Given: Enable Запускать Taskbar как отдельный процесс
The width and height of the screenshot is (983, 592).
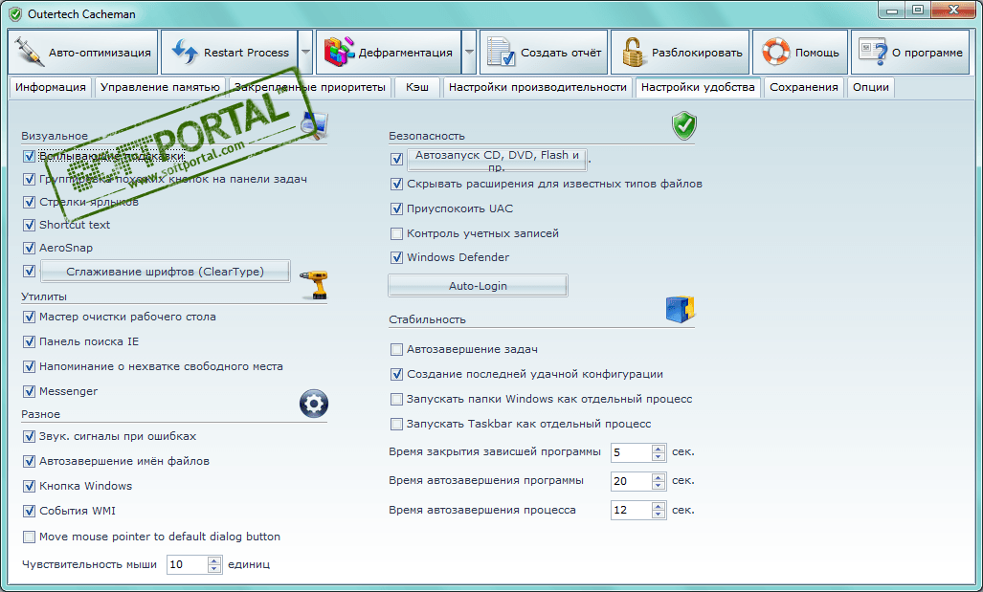Looking at the screenshot, I should pos(396,424).
